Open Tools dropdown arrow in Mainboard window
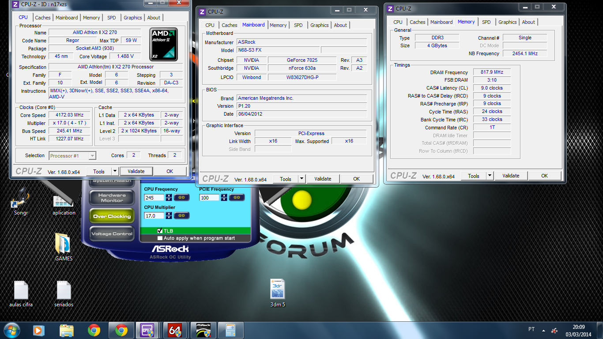The width and height of the screenshot is (603, 339). click(302, 179)
